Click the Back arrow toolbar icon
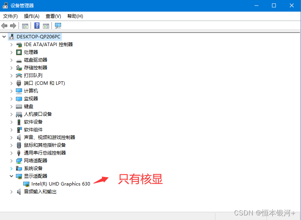This screenshot has height=220, width=301. coord(4,26)
